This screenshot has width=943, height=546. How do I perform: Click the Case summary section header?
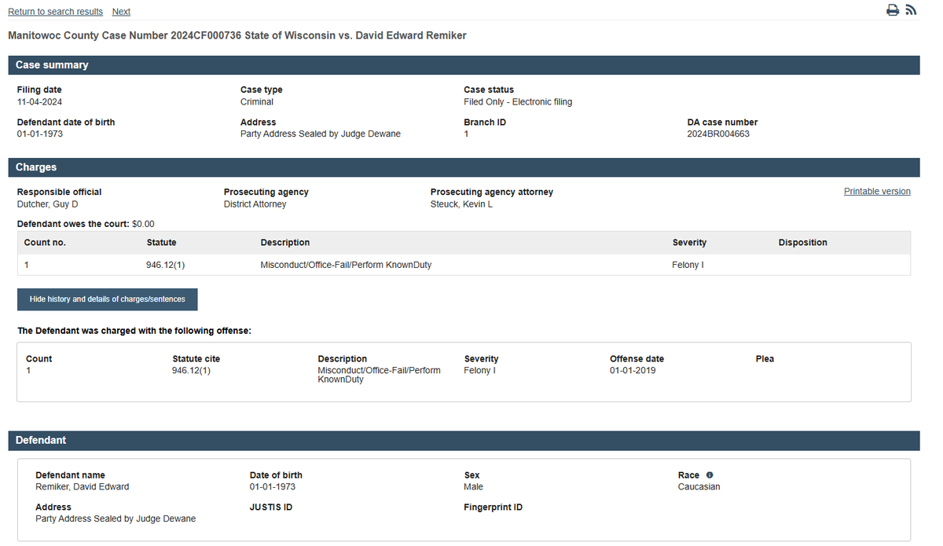click(464, 65)
